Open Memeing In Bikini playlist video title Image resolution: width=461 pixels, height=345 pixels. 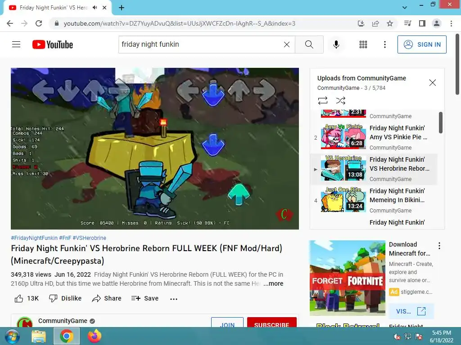397,195
